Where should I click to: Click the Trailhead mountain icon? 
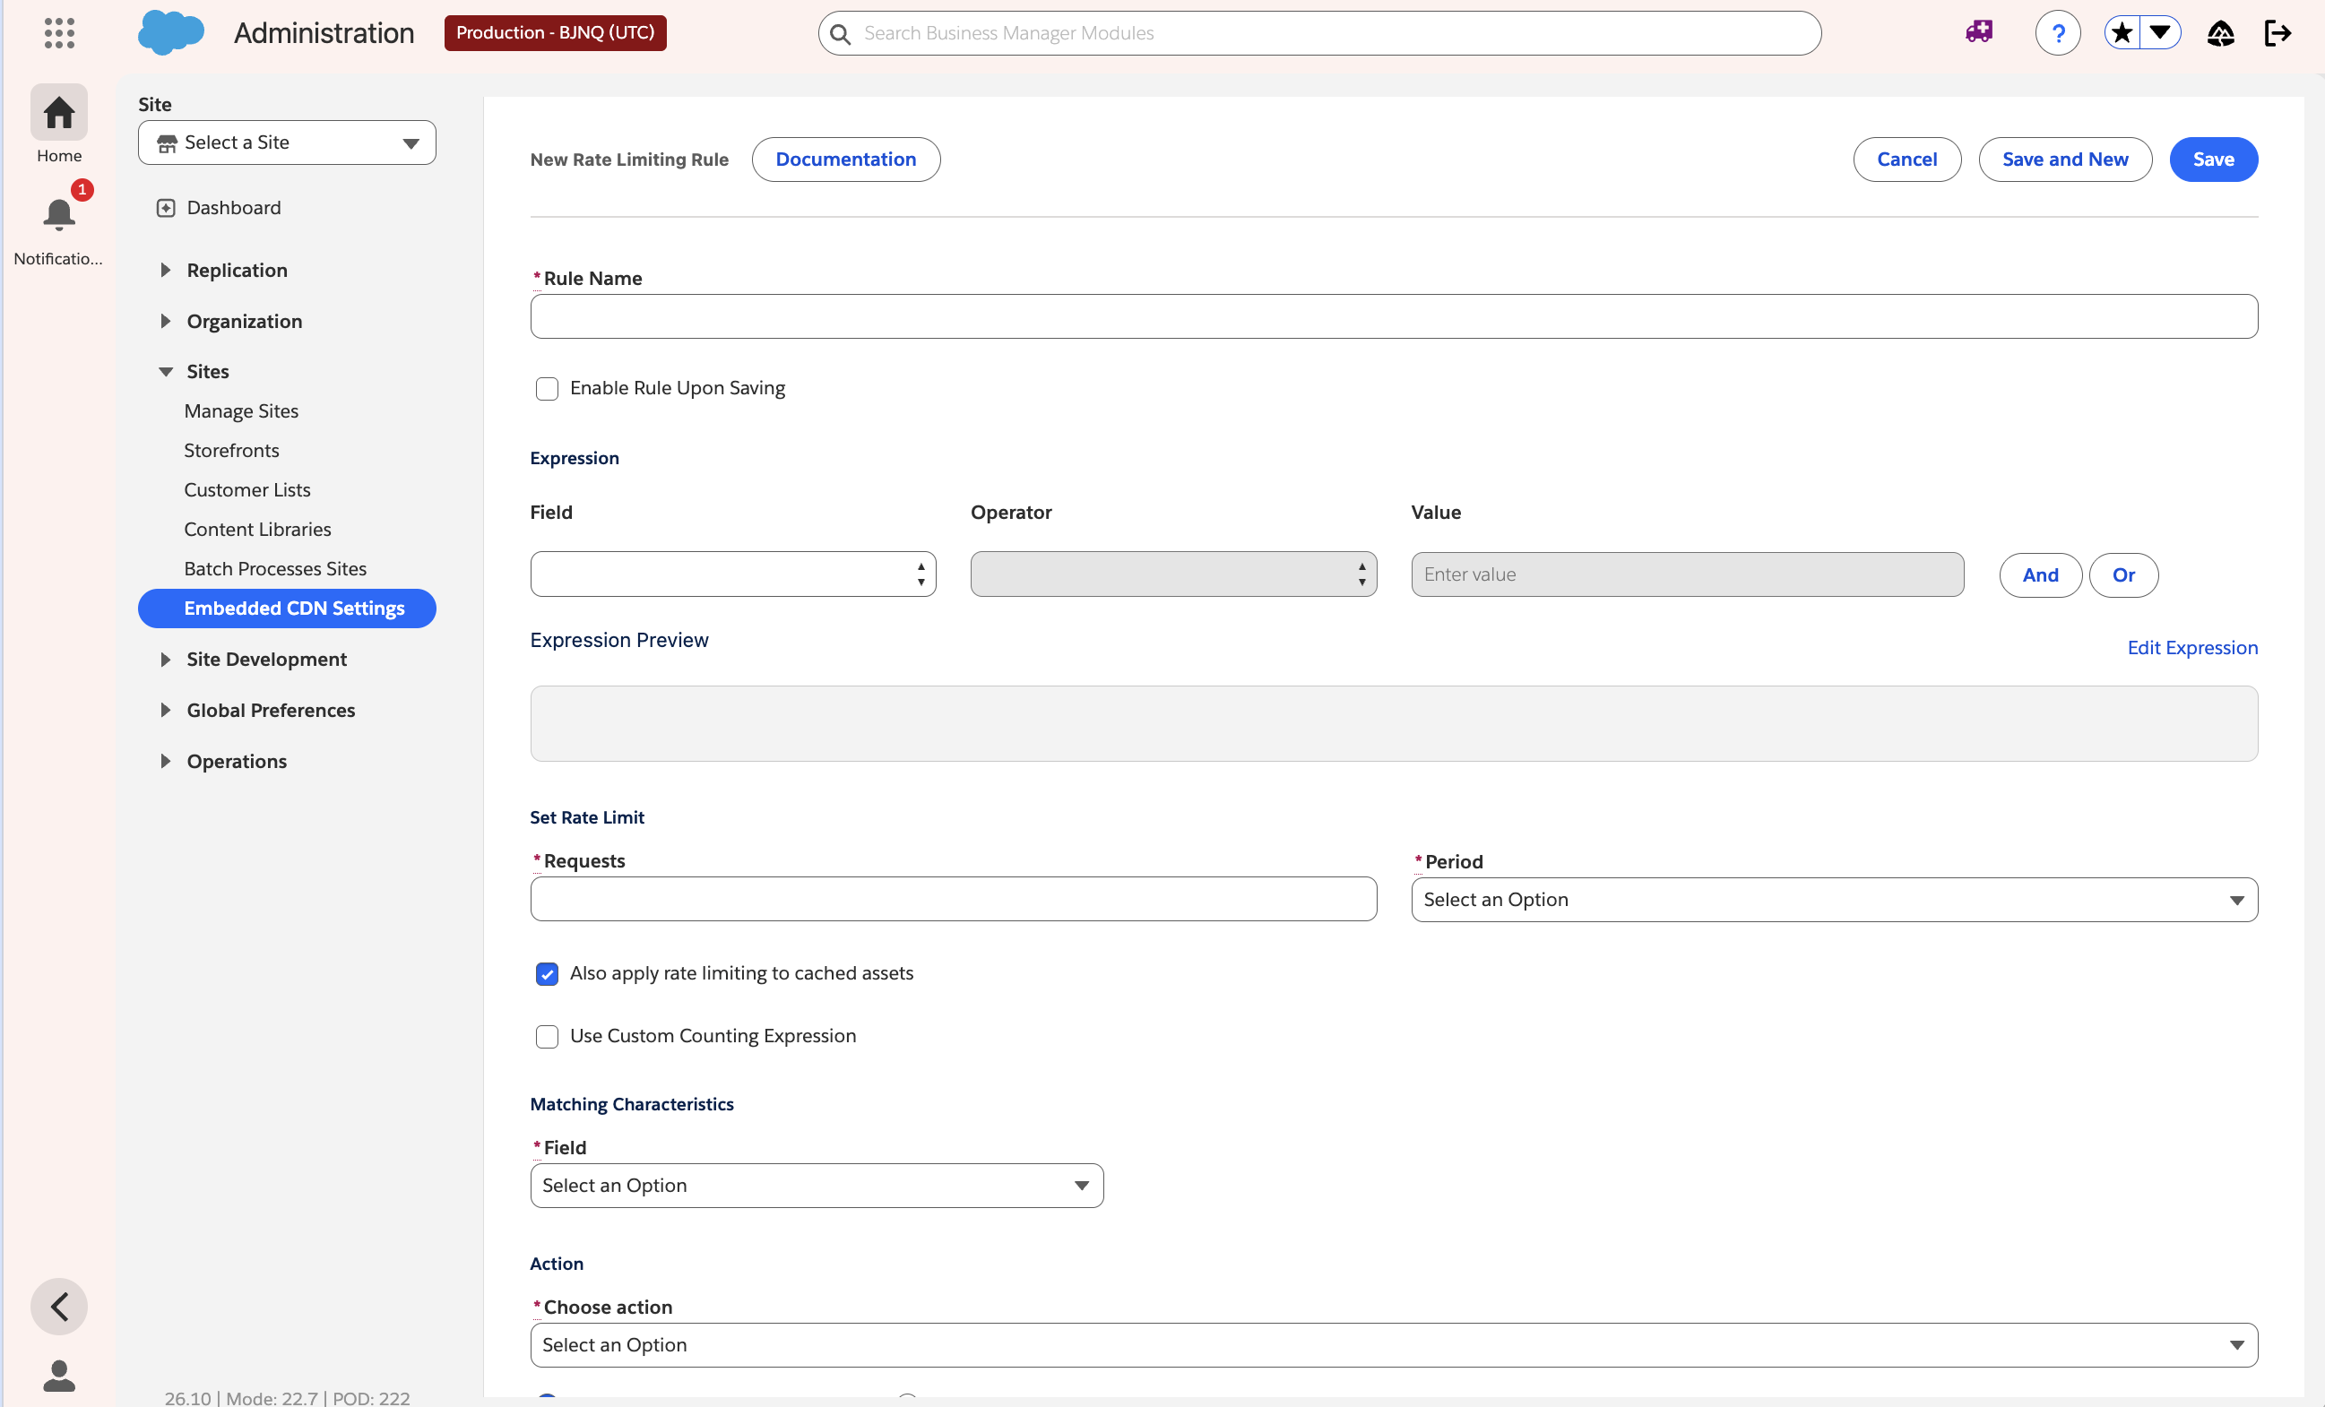[x=2220, y=33]
